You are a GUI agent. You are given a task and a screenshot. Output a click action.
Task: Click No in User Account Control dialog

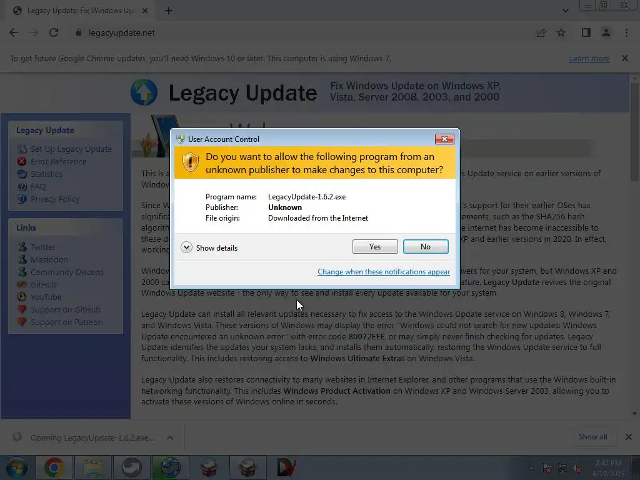(x=425, y=246)
